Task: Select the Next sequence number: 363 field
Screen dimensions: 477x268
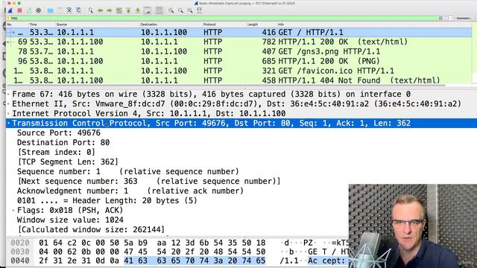Action: (x=149, y=182)
